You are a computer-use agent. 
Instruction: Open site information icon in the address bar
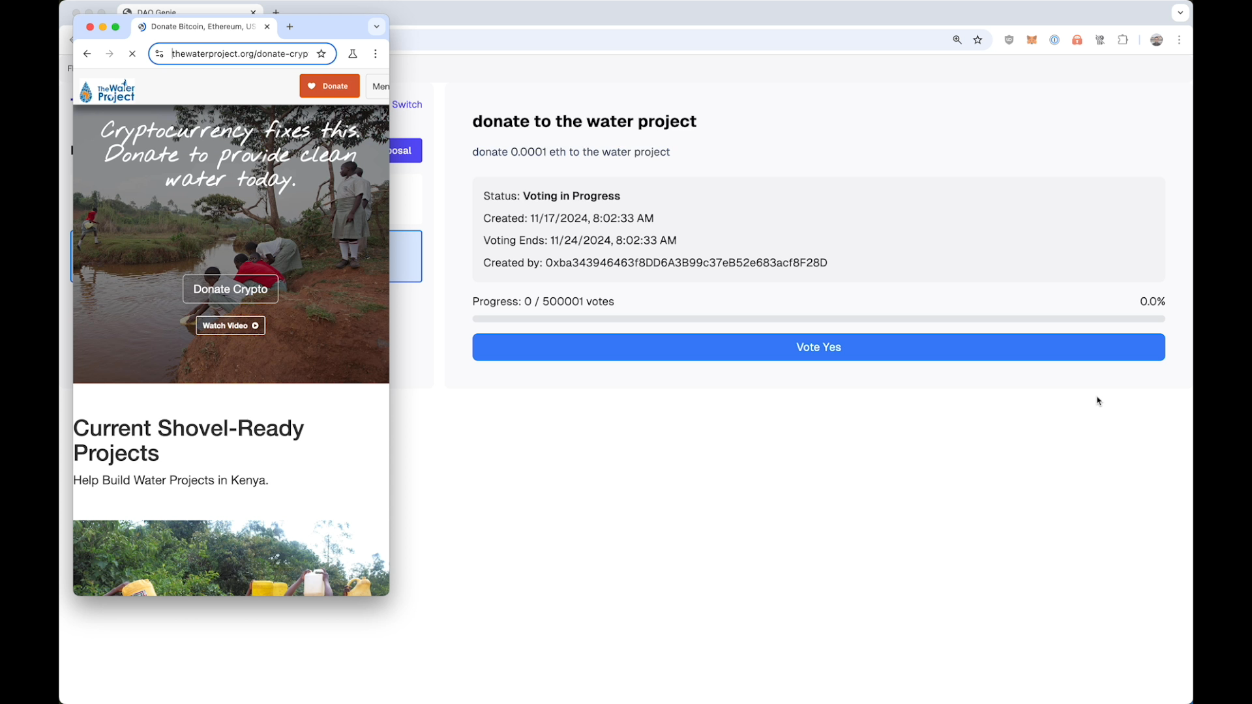pyautogui.click(x=160, y=53)
